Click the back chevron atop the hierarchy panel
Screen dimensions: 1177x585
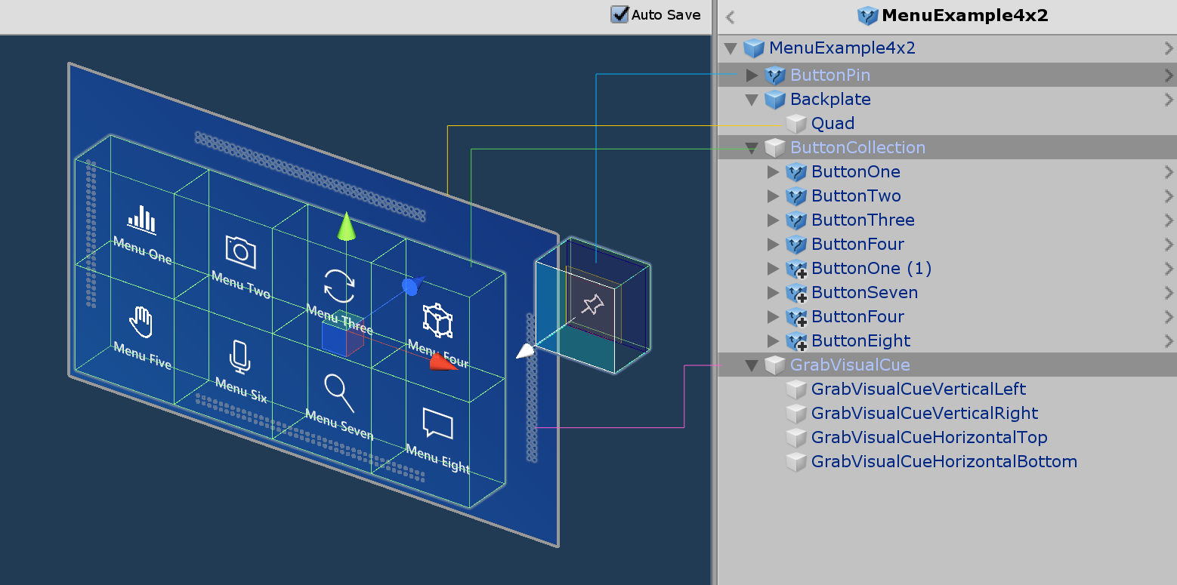click(x=729, y=16)
